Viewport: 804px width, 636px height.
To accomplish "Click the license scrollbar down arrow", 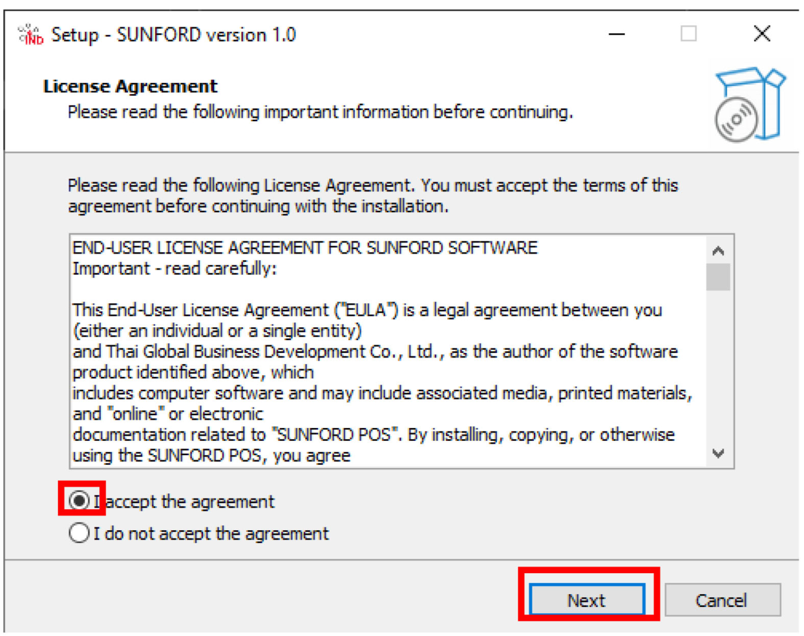I will [718, 453].
